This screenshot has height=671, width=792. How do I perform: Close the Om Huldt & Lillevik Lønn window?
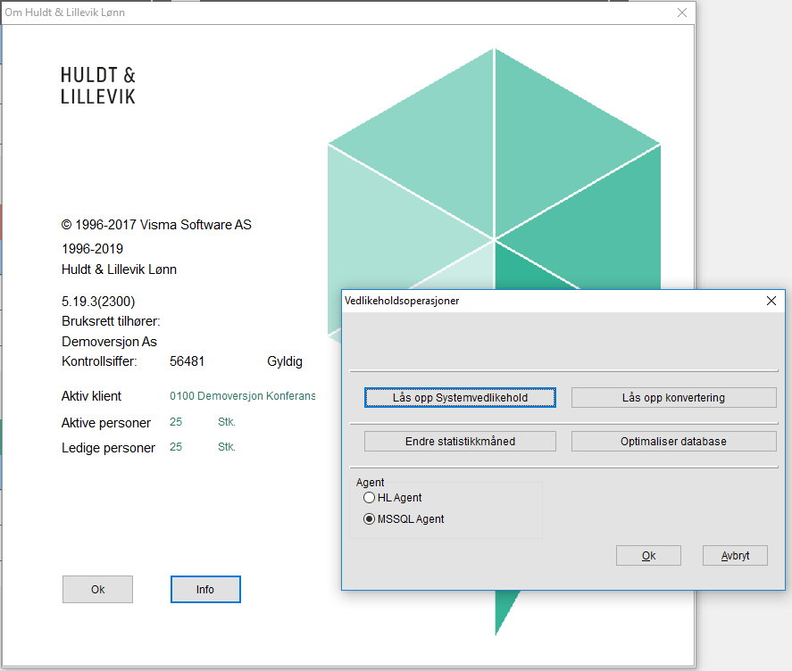[x=682, y=12]
